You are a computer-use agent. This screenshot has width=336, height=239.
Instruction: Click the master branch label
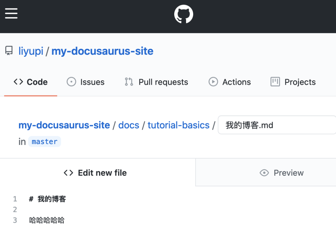(x=44, y=142)
